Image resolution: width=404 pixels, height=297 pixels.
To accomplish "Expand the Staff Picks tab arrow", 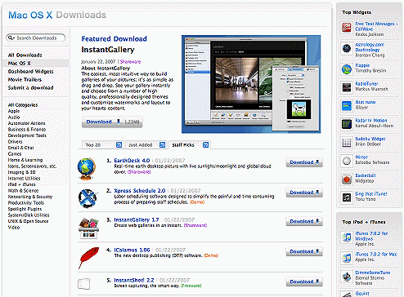I will pyautogui.click(x=206, y=145).
